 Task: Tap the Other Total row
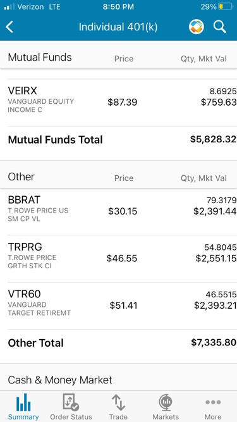(119, 343)
